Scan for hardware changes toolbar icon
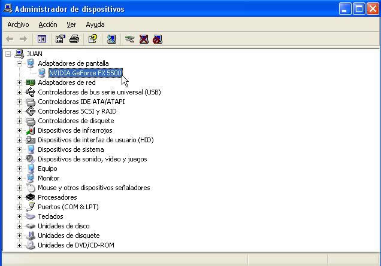 (111, 39)
